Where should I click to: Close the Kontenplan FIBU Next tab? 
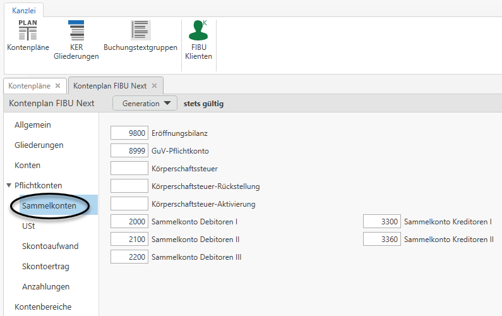tap(154, 85)
